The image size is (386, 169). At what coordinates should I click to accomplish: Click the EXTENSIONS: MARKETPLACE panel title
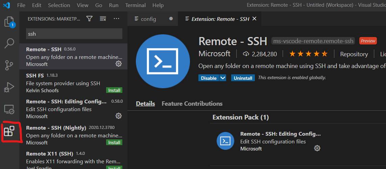(54, 19)
